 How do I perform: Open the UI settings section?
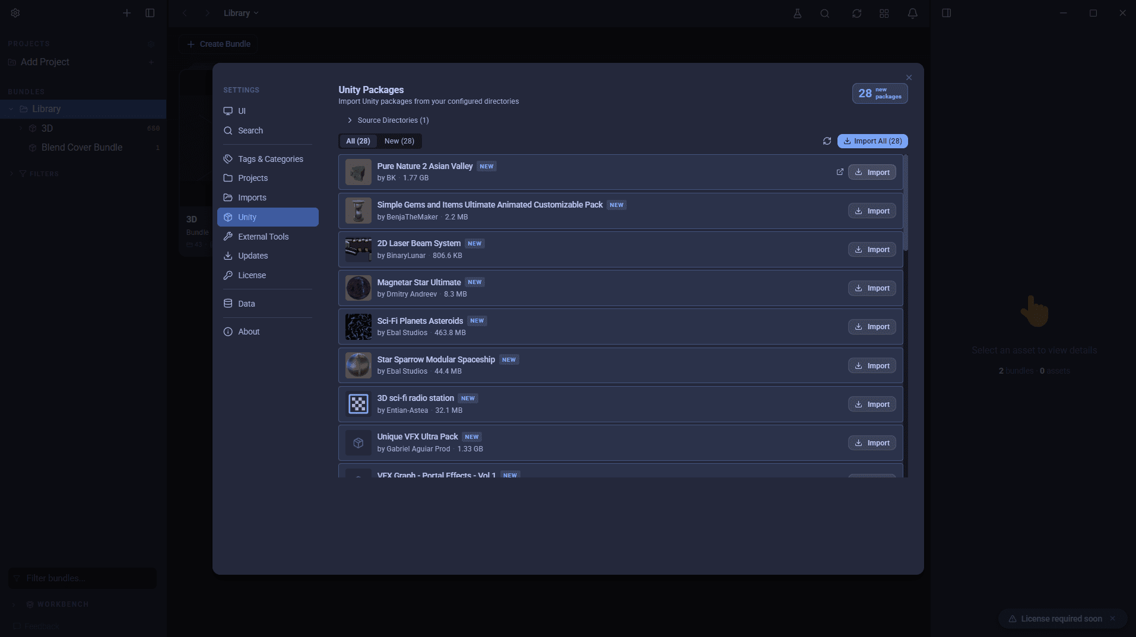pos(268,111)
